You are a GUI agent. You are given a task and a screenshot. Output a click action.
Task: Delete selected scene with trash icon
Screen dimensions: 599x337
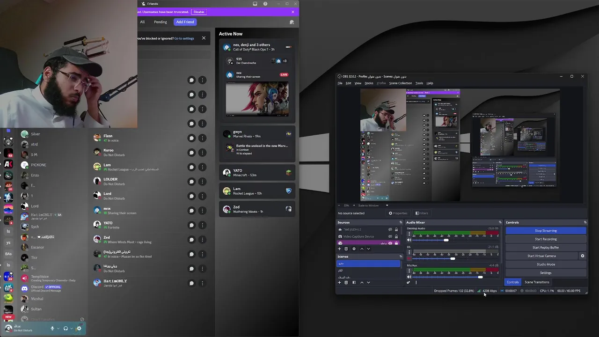(x=346, y=283)
